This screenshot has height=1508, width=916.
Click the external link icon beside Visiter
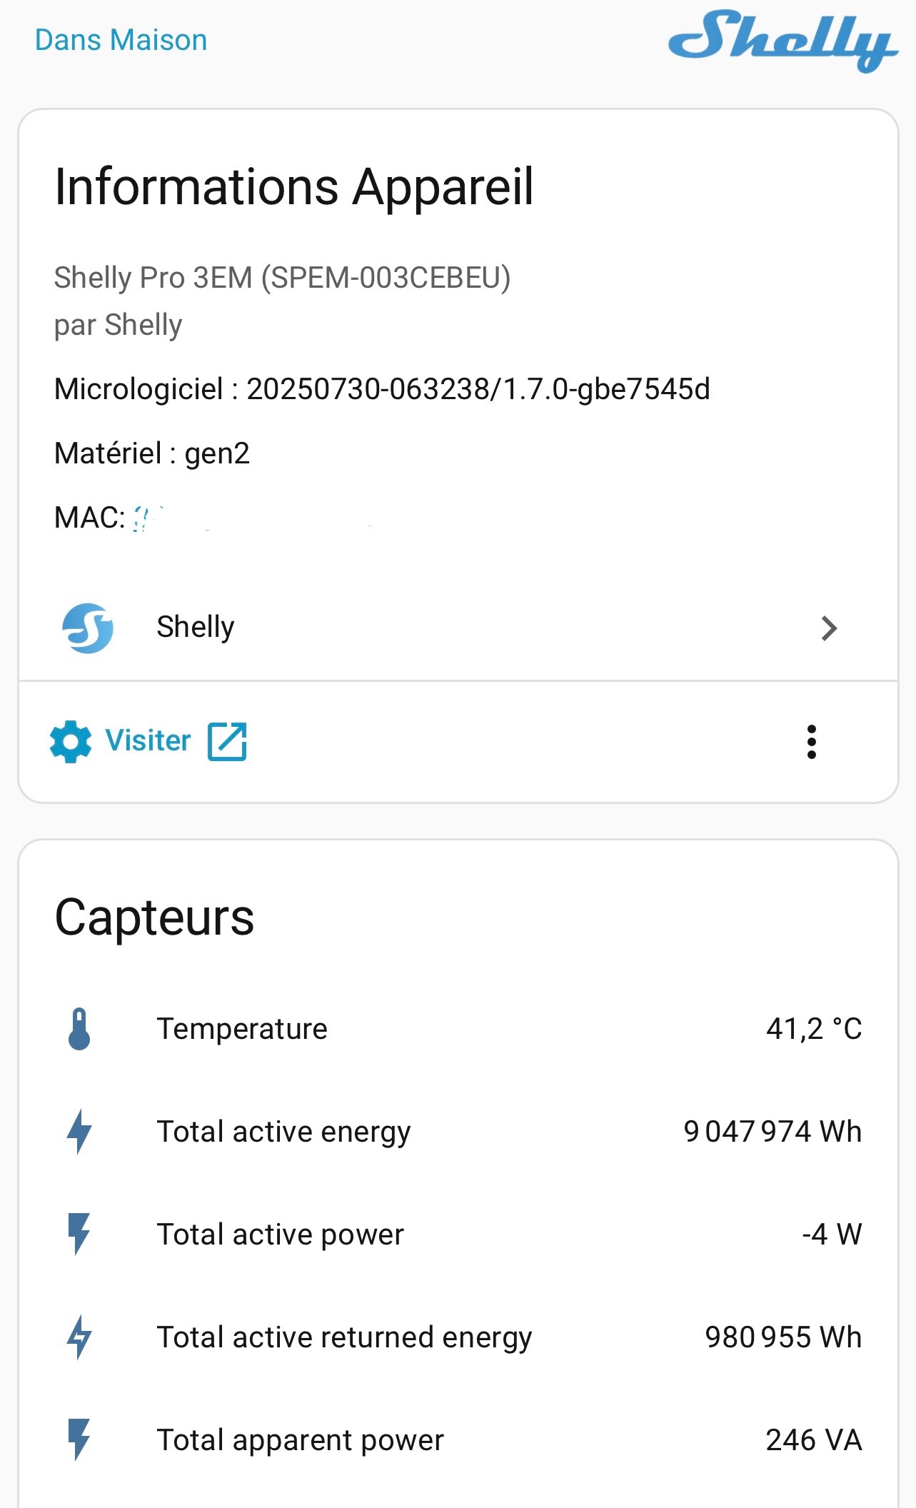(x=227, y=741)
